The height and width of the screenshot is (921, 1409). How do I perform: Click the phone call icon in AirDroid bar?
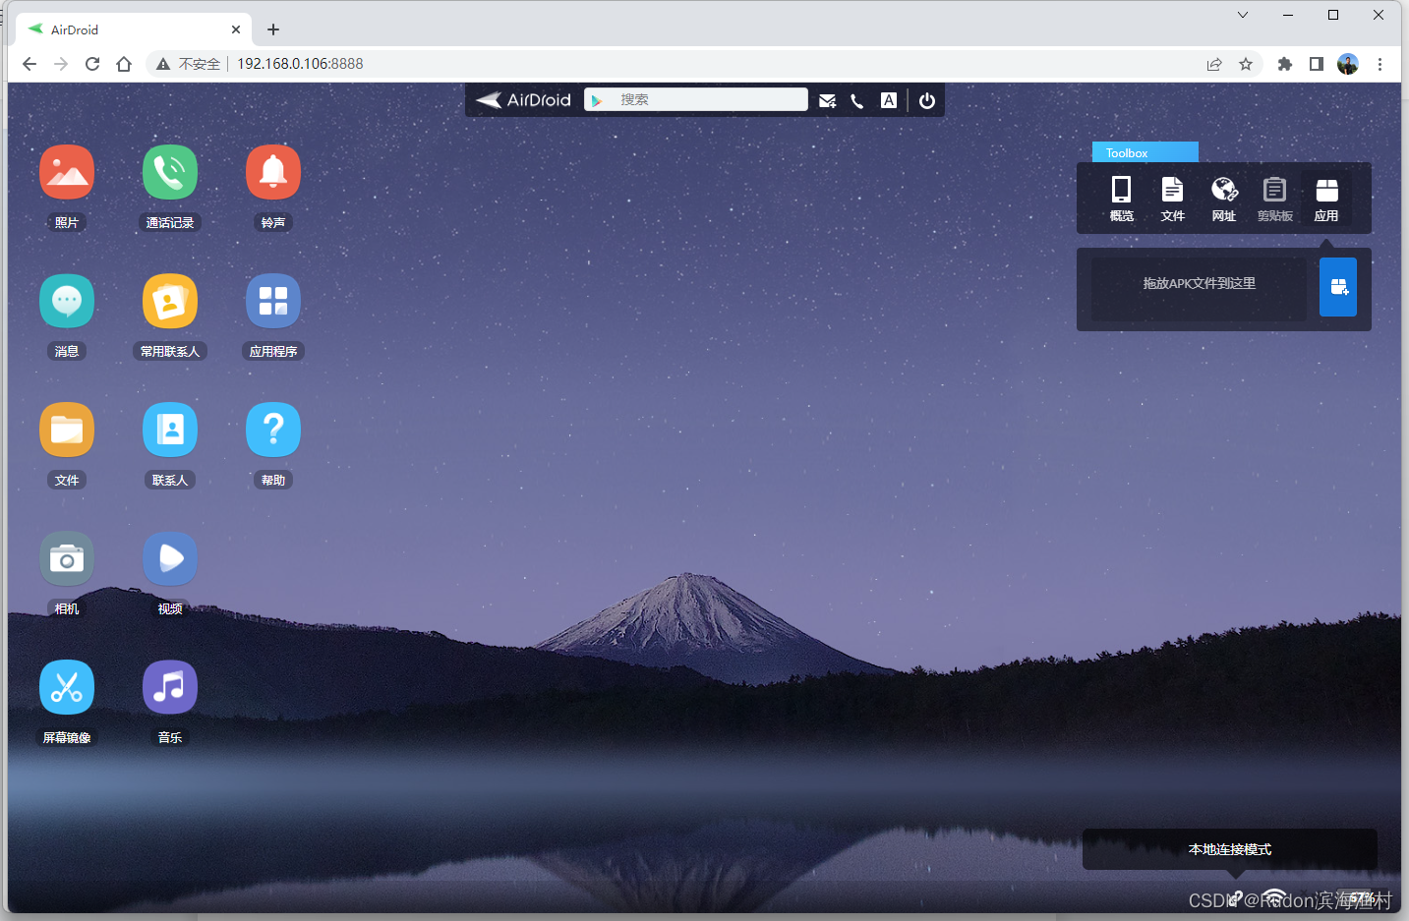[857, 100]
